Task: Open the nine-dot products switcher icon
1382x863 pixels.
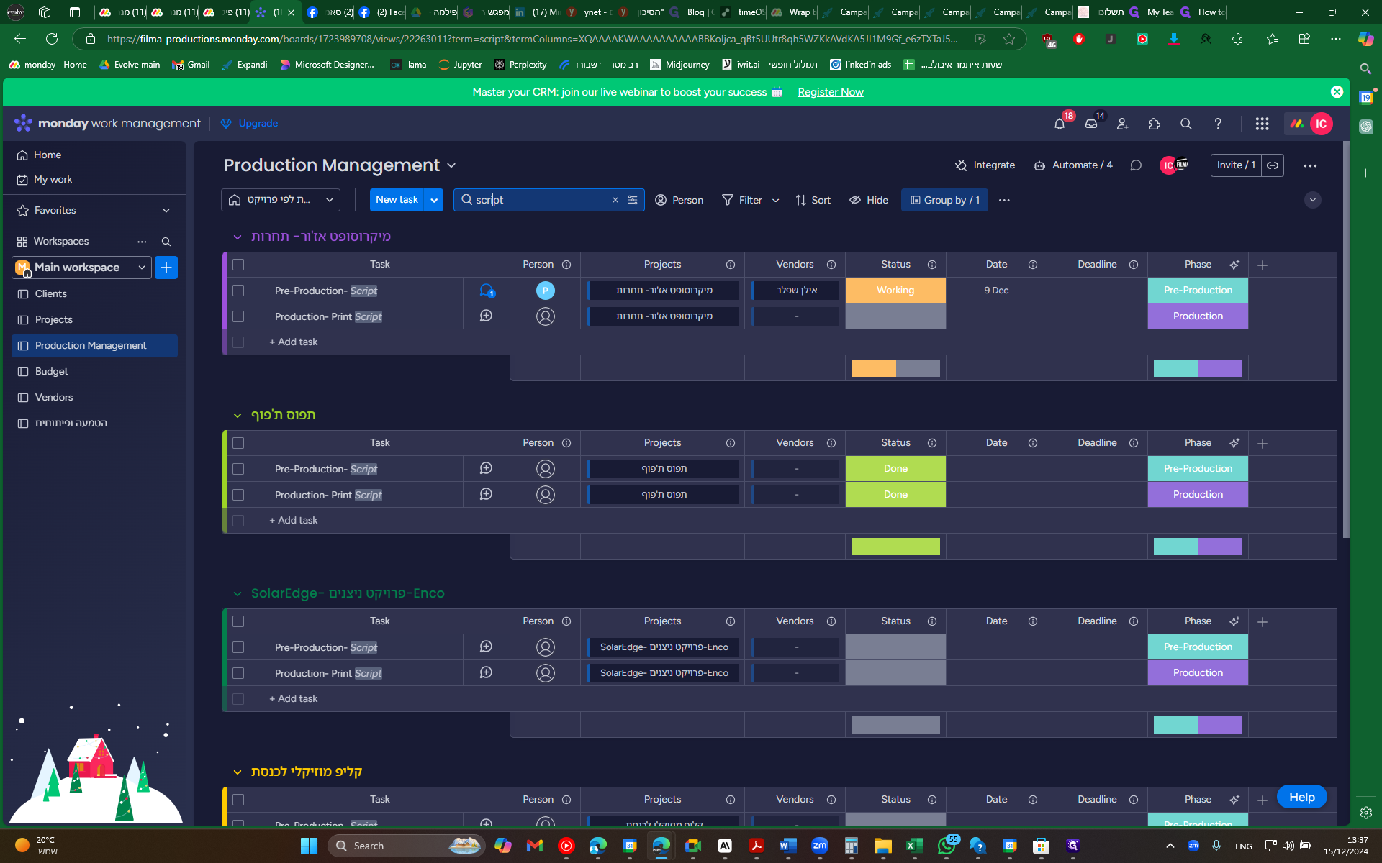Action: pyautogui.click(x=1261, y=124)
